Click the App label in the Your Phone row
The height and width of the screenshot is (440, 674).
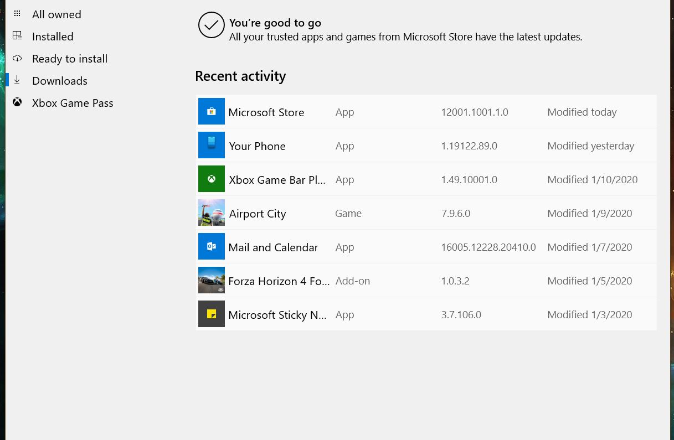pyautogui.click(x=344, y=146)
